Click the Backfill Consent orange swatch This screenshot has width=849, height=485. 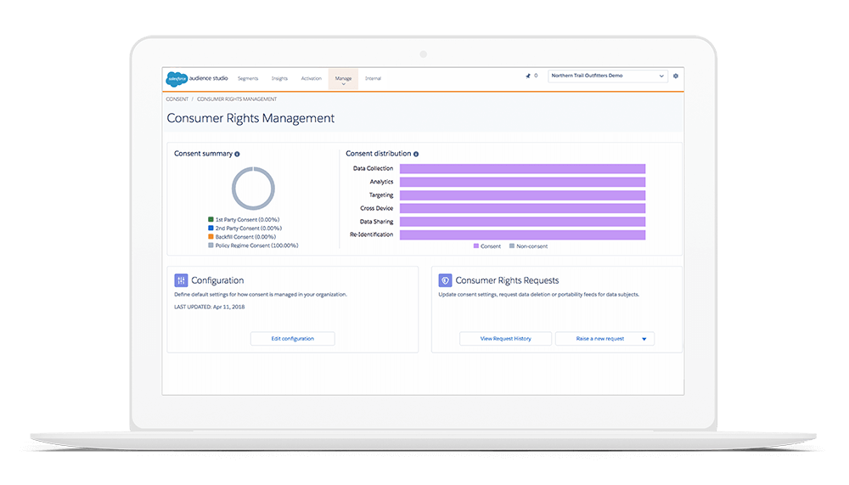point(211,237)
